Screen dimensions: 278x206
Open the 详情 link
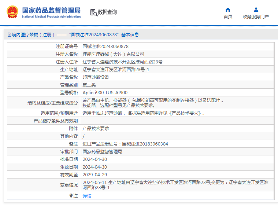(x=87, y=196)
